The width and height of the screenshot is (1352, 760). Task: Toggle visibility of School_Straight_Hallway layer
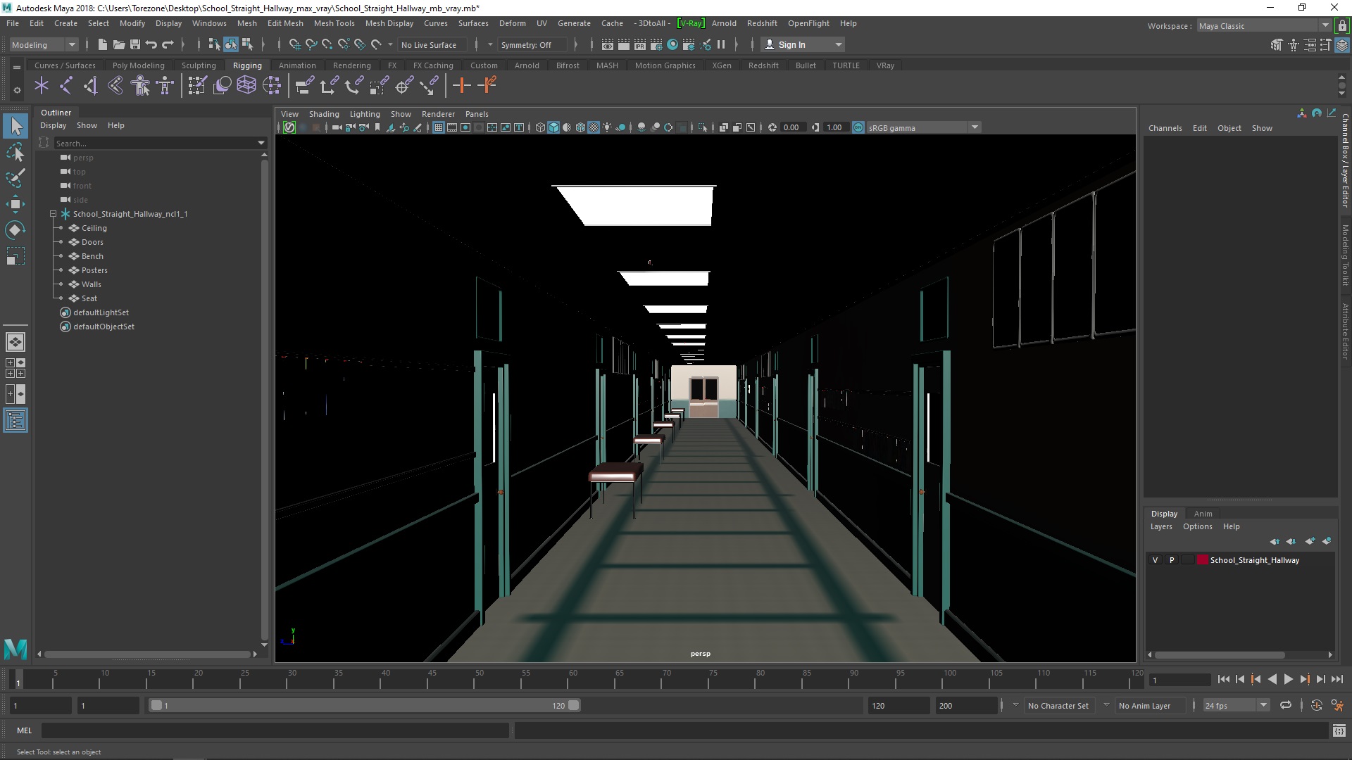pyautogui.click(x=1155, y=559)
